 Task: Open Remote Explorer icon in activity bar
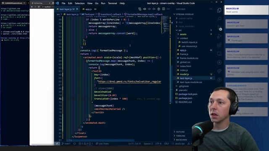(x=219, y=54)
